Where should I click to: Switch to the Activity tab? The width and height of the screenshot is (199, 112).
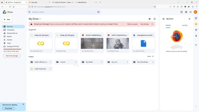(x=185, y=25)
